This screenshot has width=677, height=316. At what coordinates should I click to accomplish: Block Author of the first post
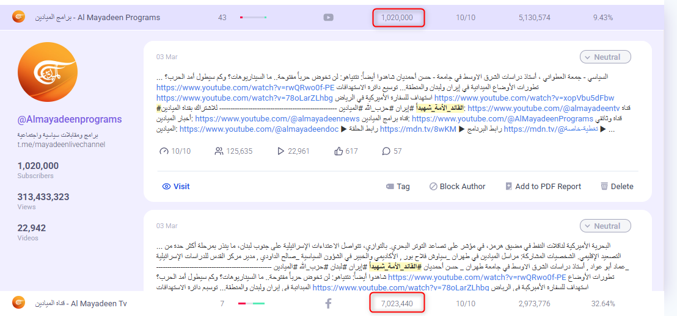(x=457, y=187)
